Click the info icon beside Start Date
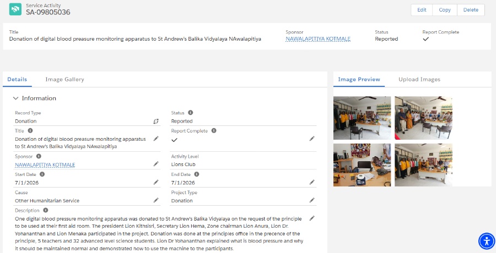The height and width of the screenshot is (253, 496). pyautogui.click(x=42, y=174)
